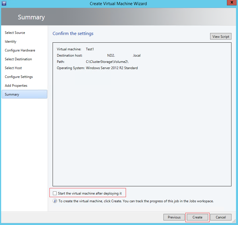Go to the Select Source step

point(15,33)
